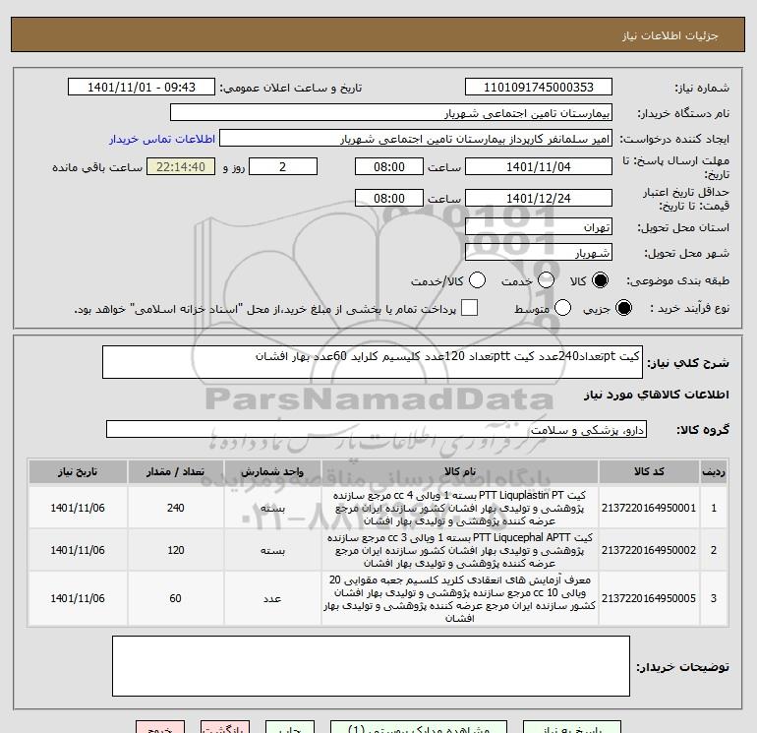This screenshot has width=757, height=733.
Task: Click the announcement date field 1401/11/01 - 09:43
Action: pyautogui.click(x=142, y=87)
